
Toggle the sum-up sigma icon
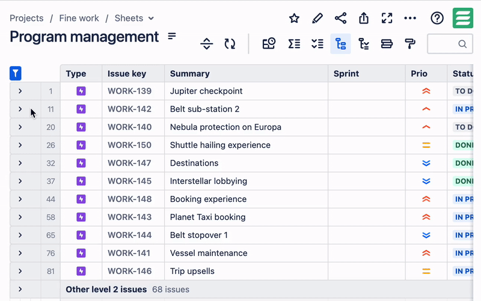click(294, 44)
